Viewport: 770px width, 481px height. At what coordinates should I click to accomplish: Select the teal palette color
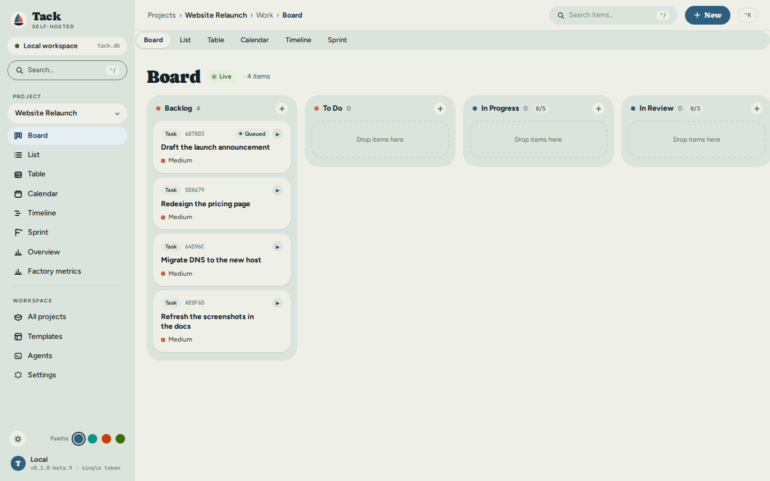point(93,439)
